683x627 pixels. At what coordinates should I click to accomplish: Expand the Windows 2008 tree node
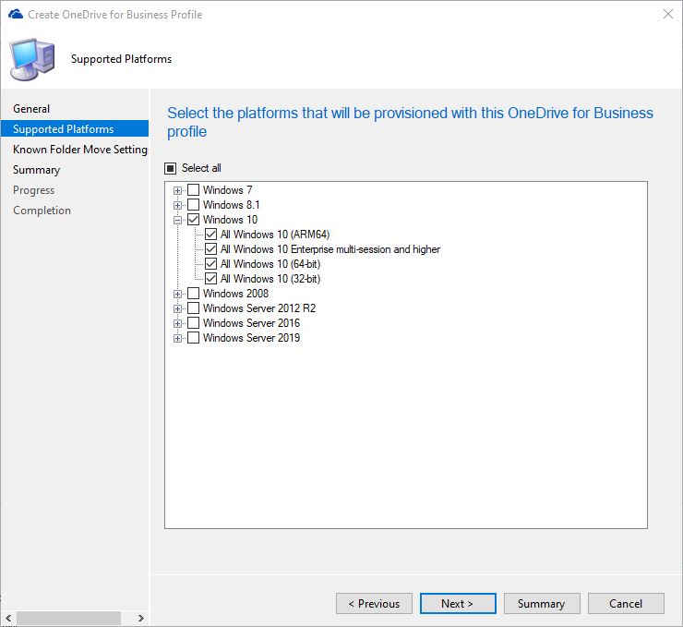tap(178, 294)
